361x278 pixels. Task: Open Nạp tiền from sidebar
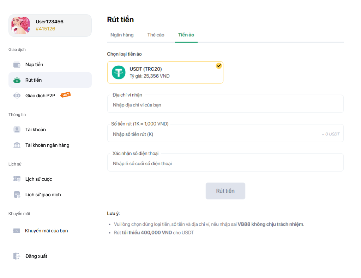tap(50, 65)
